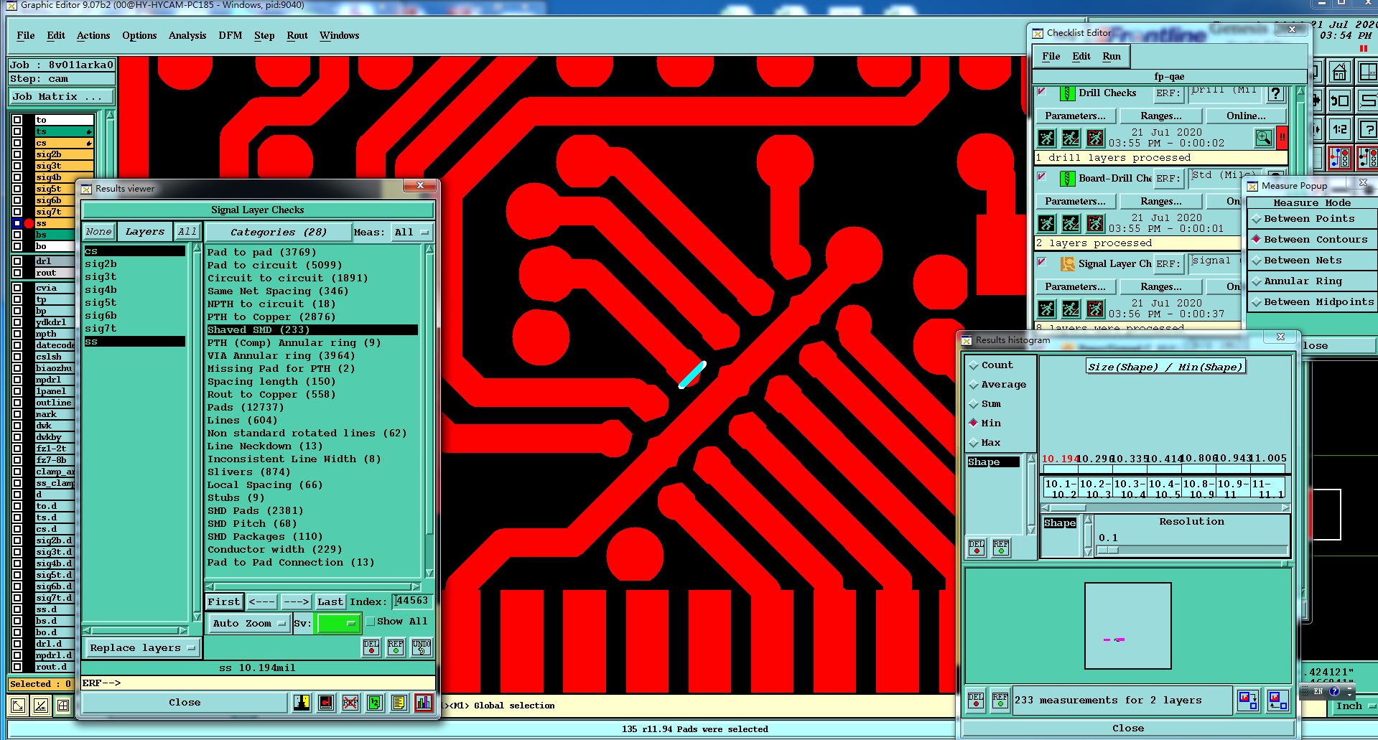Select the Count histogram option
1378x740 pixels.
992,365
